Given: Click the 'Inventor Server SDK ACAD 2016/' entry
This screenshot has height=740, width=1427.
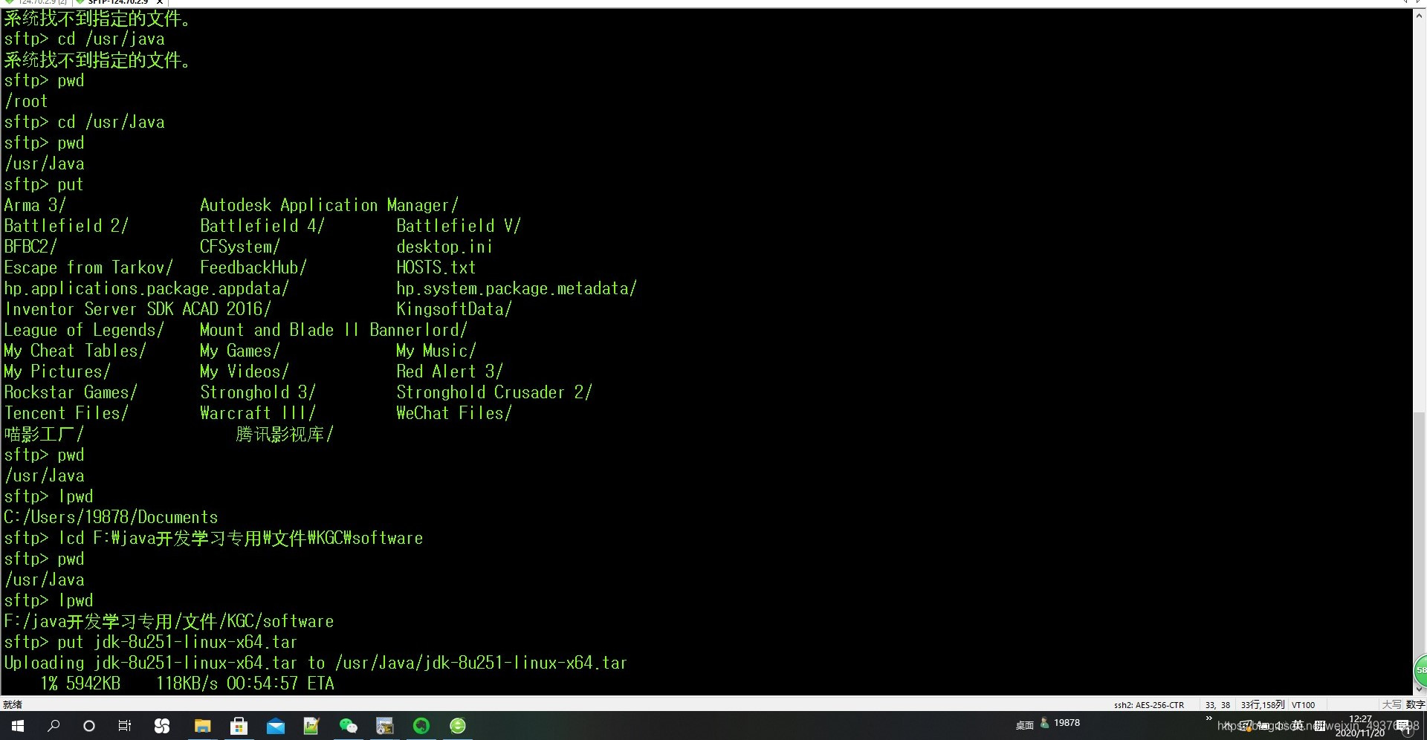Looking at the screenshot, I should tap(137, 309).
